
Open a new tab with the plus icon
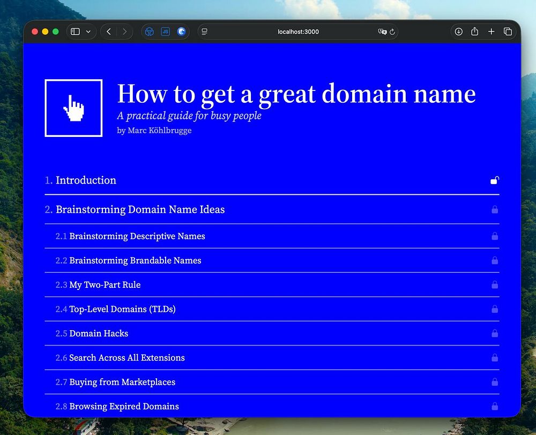tap(491, 32)
